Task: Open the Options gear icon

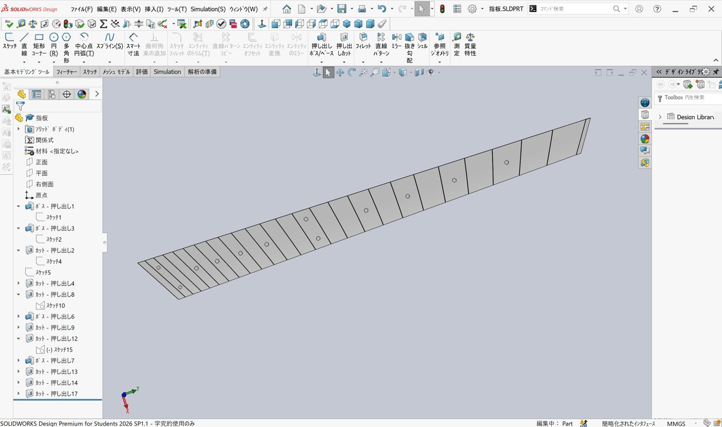Action: tap(472, 9)
